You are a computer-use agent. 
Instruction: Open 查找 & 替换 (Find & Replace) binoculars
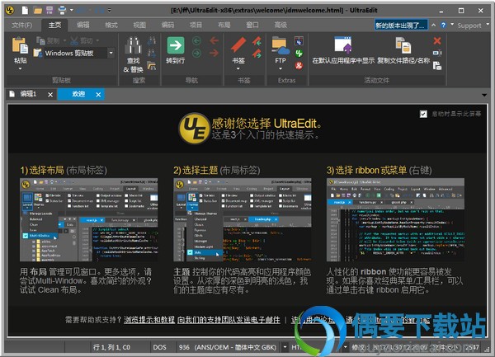[x=133, y=45]
